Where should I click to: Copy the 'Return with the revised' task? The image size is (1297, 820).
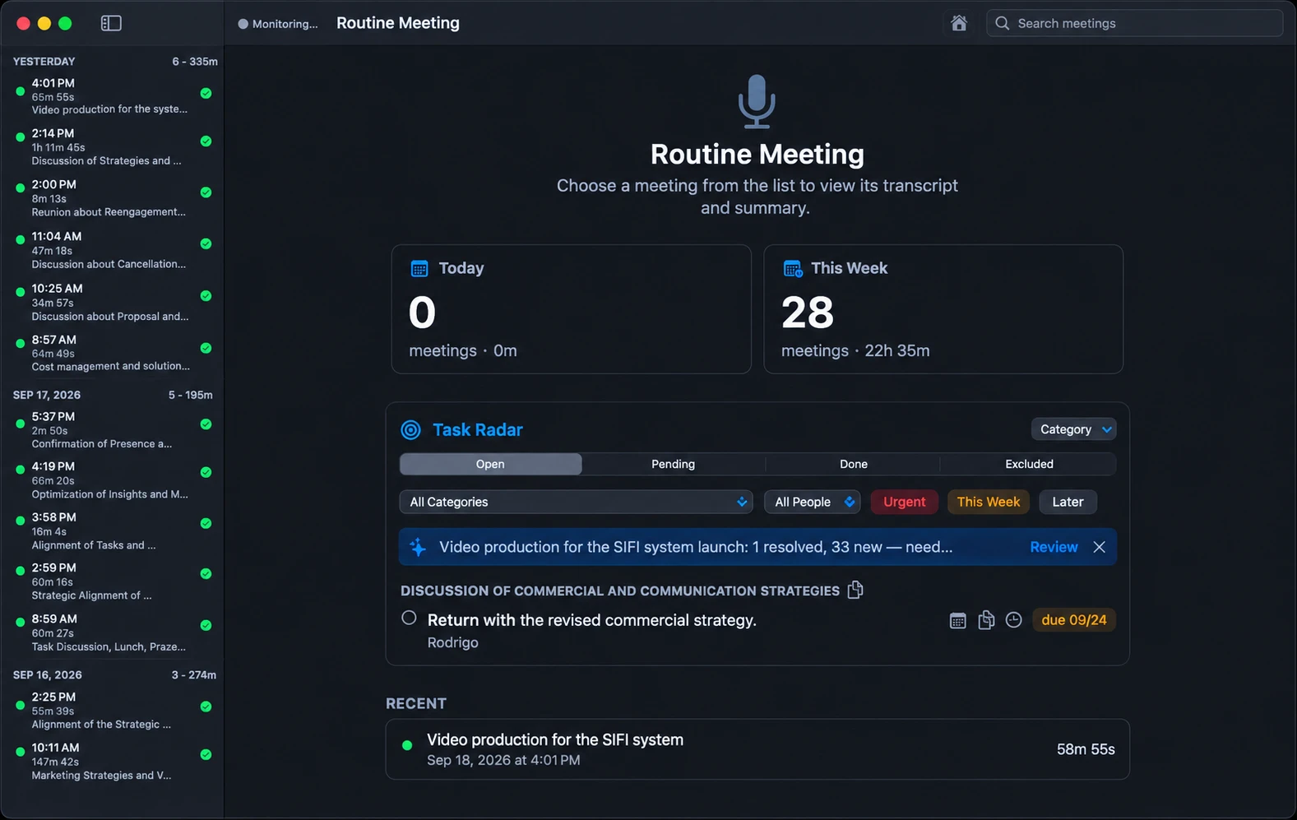tap(986, 620)
